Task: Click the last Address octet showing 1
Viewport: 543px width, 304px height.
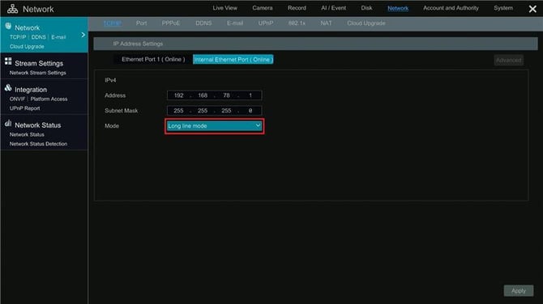Action: (250, 95)
